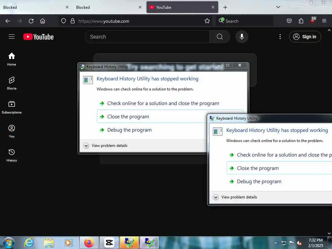Focus the YouTube Search field
This screenshot has height=249, width=332.
coord(147,37)
